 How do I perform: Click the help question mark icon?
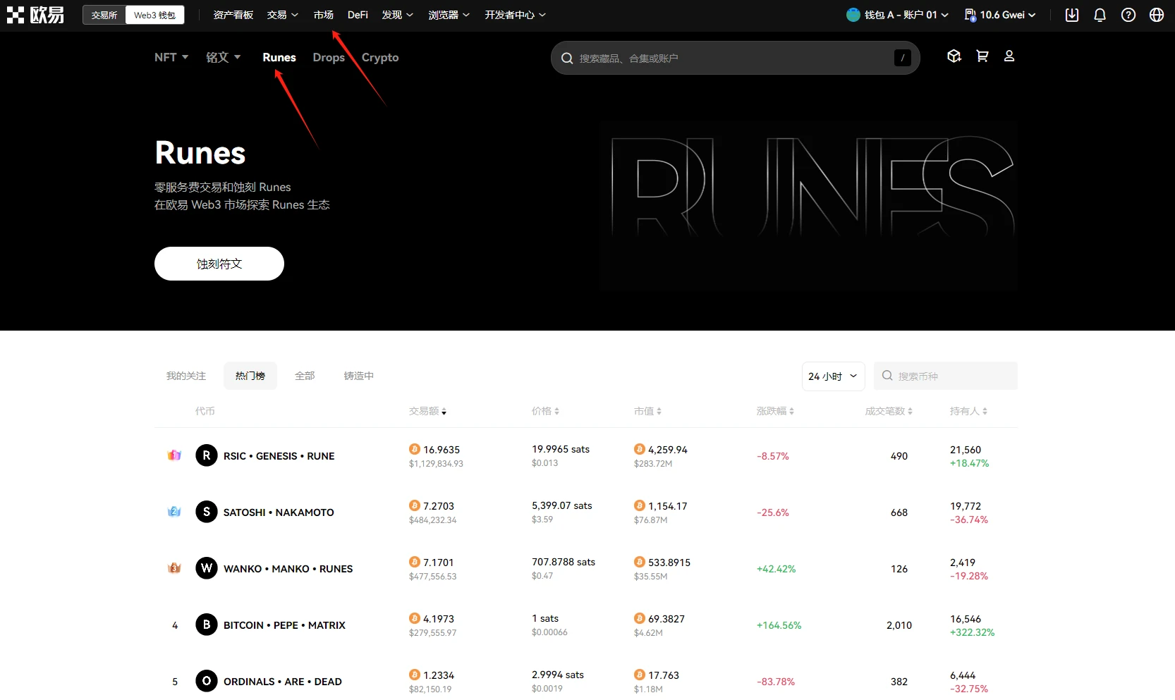1128,15
